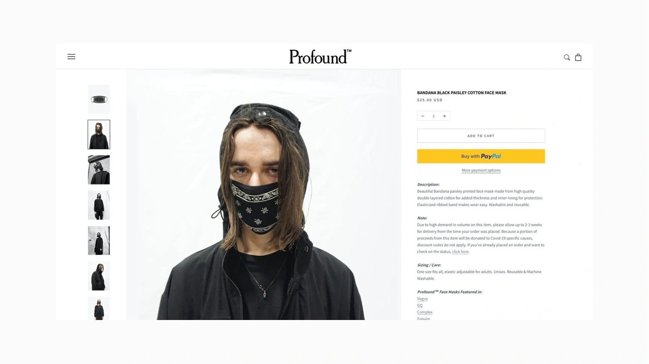Select the sixth thumbnail with hooded profile
The width and height of the screenshot is (649, 364).
(99, 276)
